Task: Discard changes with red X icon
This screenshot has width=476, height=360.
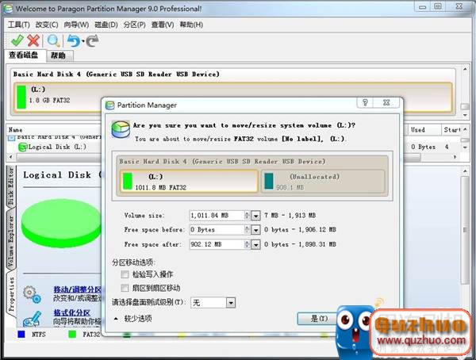Action: pos(33,40)
